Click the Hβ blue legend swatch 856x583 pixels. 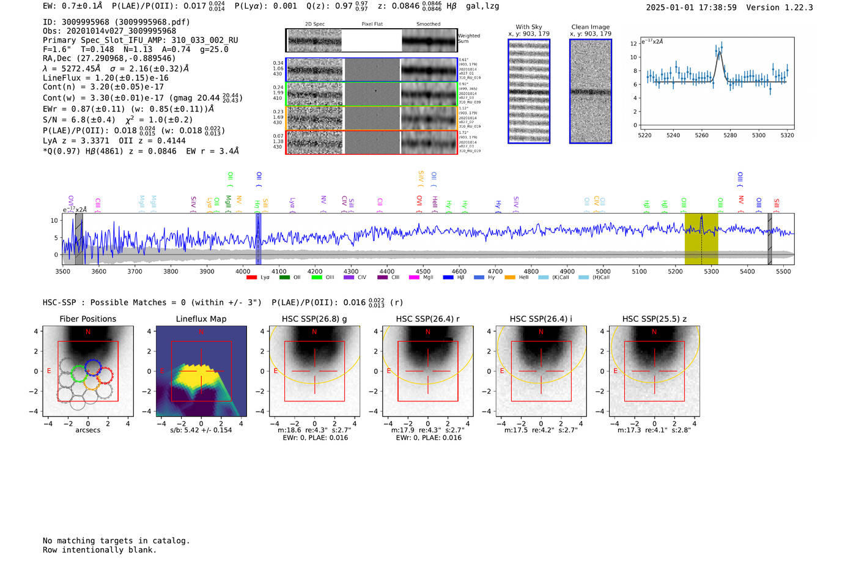(x=448, y=278)
